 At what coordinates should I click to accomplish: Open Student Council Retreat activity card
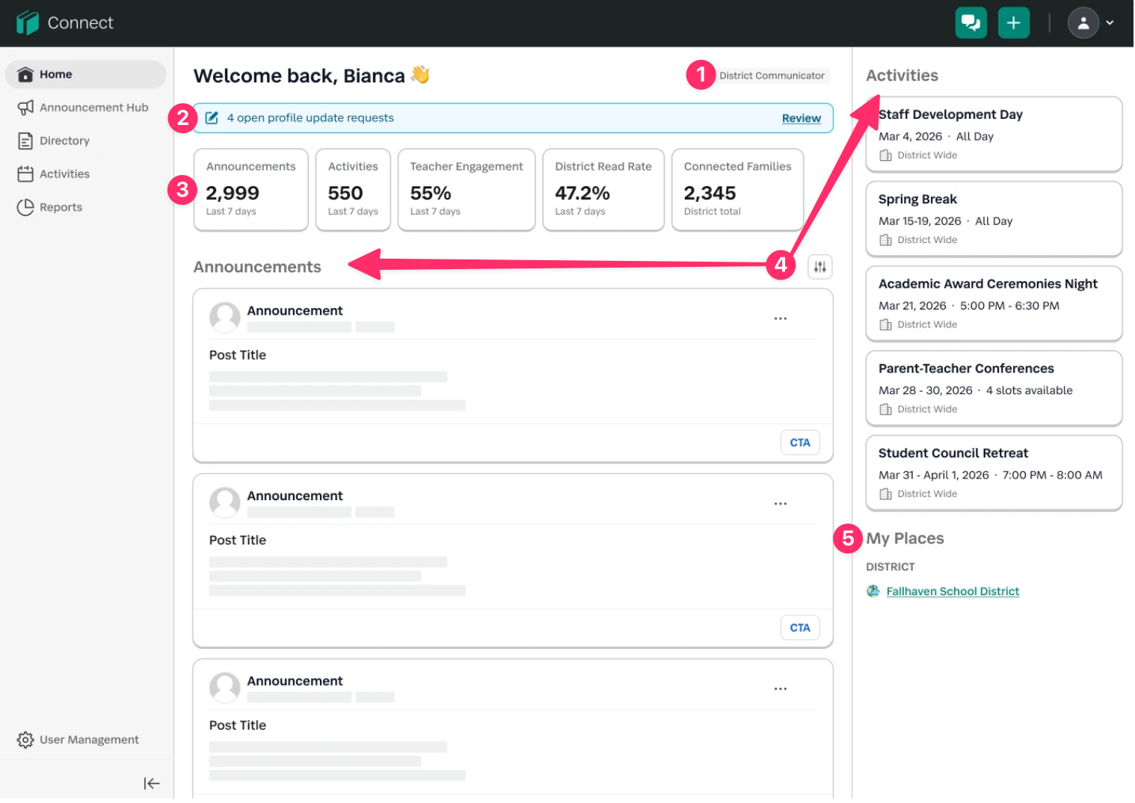tap(994, 473)
